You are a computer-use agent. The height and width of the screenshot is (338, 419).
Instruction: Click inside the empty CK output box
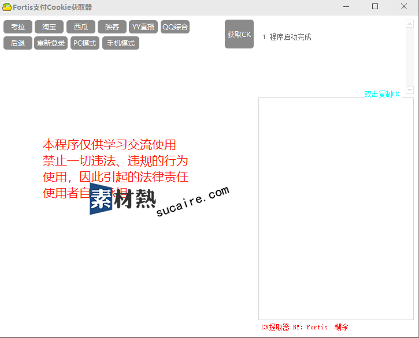(336, 209)
